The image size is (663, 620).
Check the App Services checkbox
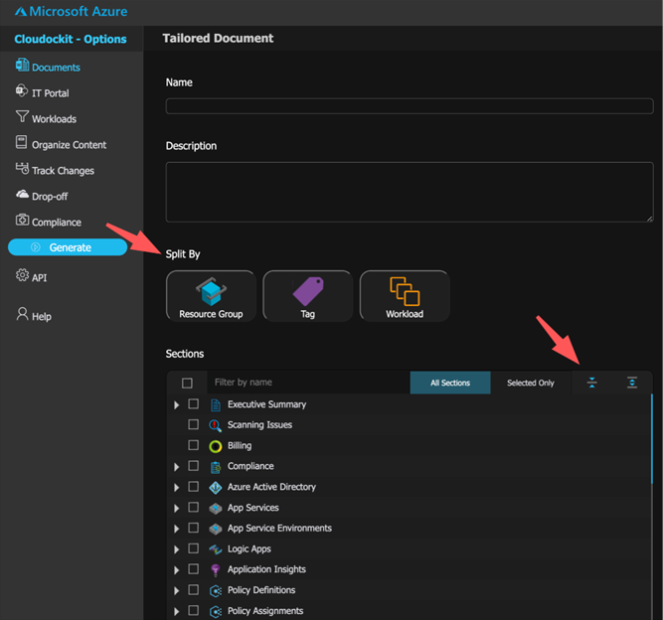click(193, 507)
